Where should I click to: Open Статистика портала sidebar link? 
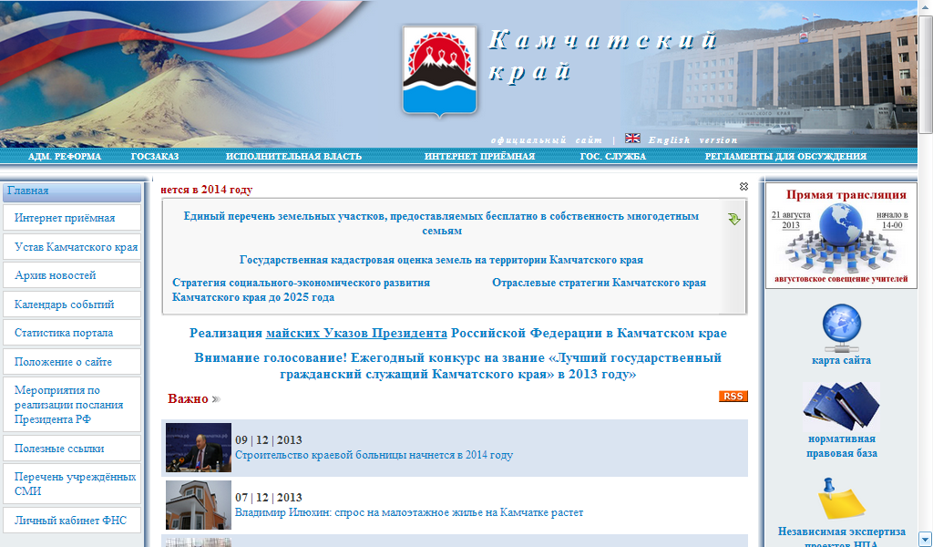72,333
